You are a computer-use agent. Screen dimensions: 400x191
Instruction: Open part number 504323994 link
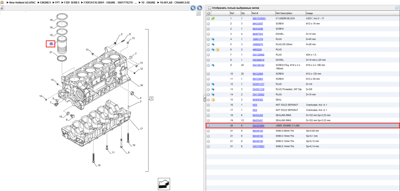(x=258, y=126)
